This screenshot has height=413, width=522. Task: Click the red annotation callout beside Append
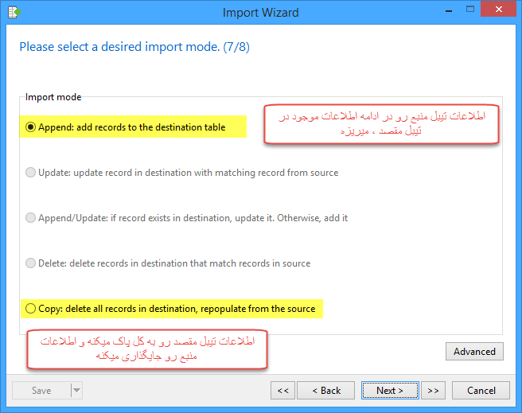coord(381,123)
